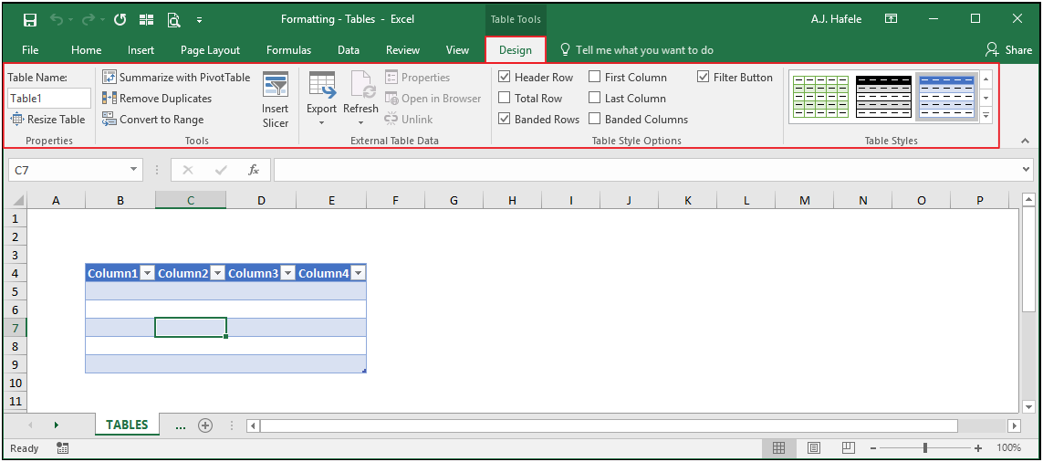Click the Redo arrow icon
The height and width of the screenshot is (462, 1043).
[x=88, y=19]
